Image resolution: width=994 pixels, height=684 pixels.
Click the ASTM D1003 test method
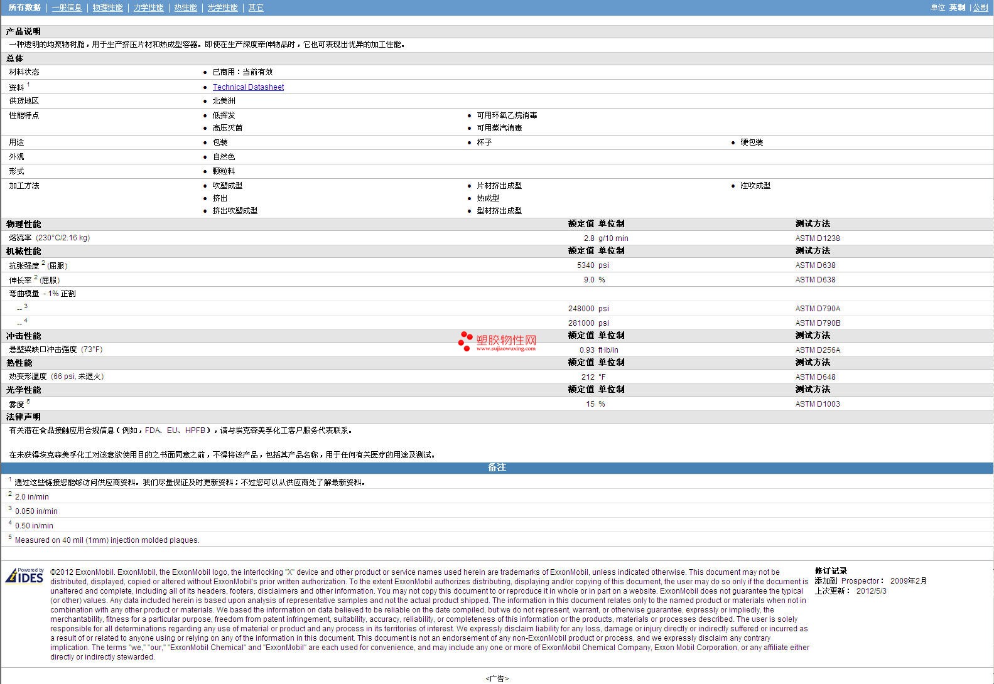tap(818, 404)
